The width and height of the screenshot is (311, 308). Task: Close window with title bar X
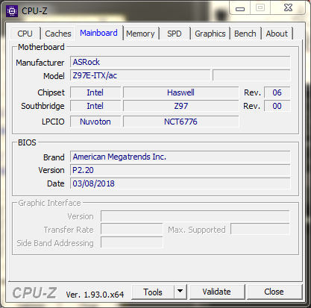[x=288, y=8]
